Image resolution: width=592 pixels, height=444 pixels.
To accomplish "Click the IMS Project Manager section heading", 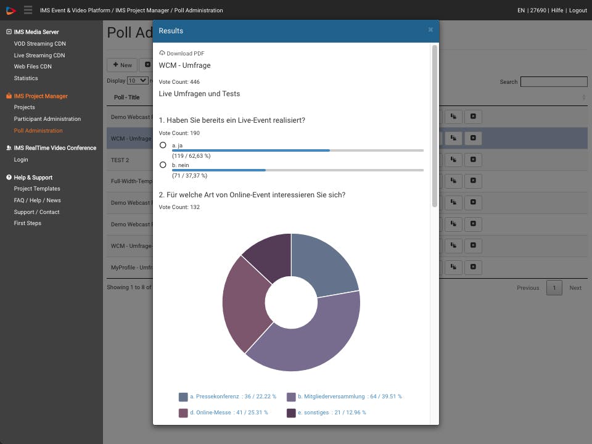I will [41, 96].
